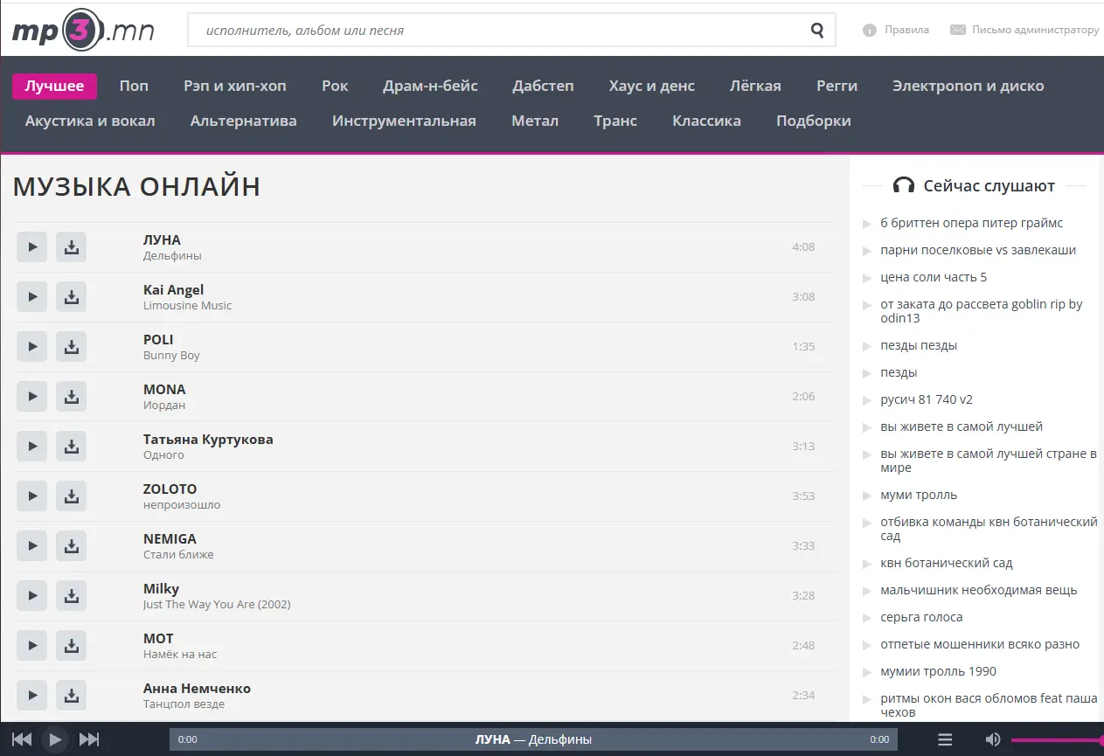Download the ZOLOTO непроизошло song
The height and width of the screenshot is (756, 1104).
(72, 496)
